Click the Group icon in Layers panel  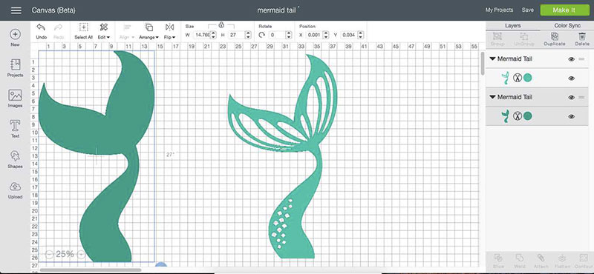497,36
